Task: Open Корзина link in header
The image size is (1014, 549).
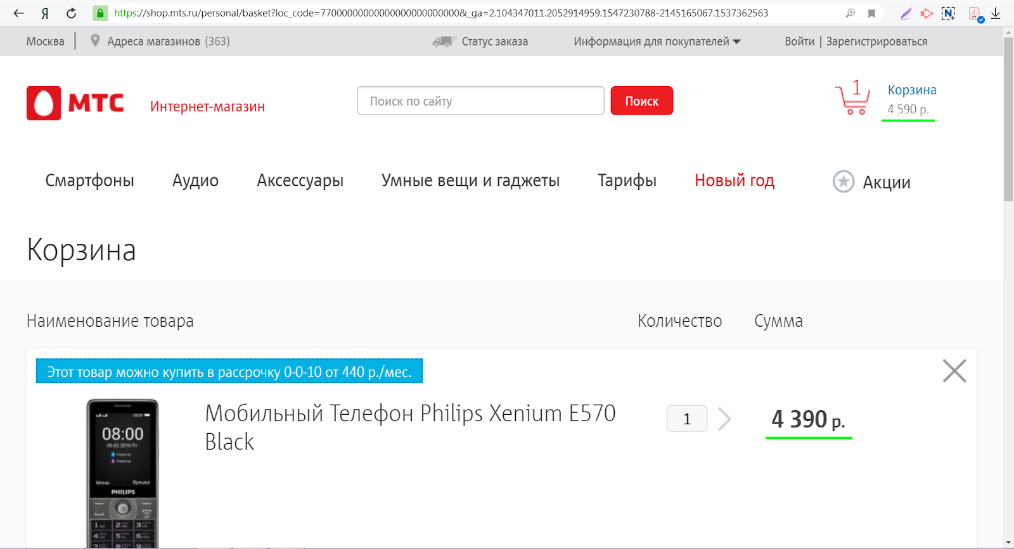Action: pos(911,90)
